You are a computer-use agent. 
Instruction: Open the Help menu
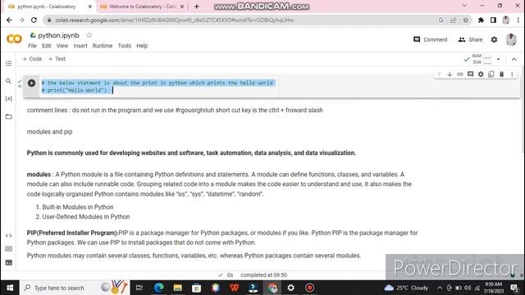(142, 46)
